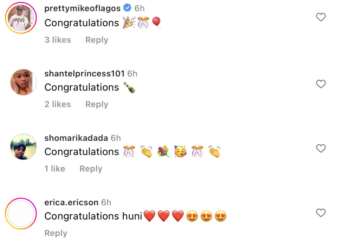Click the shantelprincess101 username
The width and height of the screenshot is (346, 239).
pyautogui.click(x=84, y=73)
